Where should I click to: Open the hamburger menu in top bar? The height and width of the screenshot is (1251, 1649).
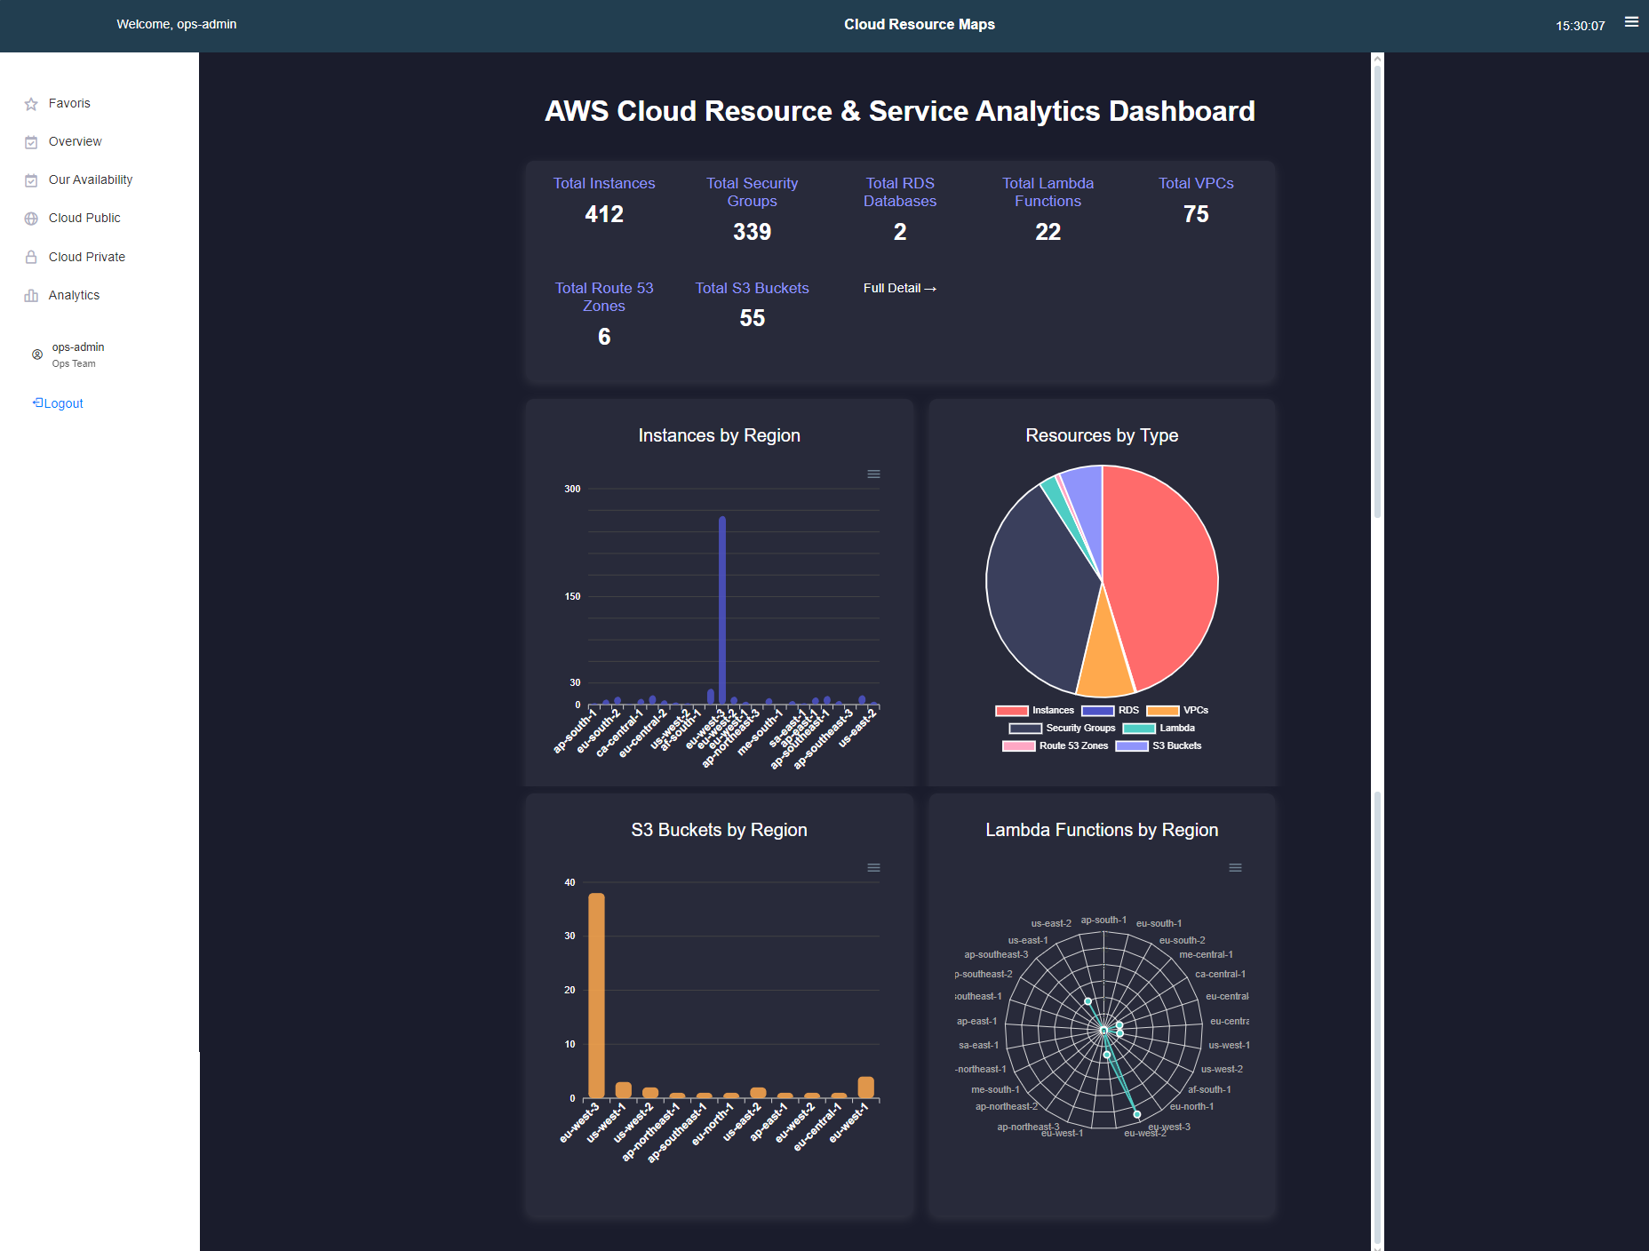pos(1631,22)
